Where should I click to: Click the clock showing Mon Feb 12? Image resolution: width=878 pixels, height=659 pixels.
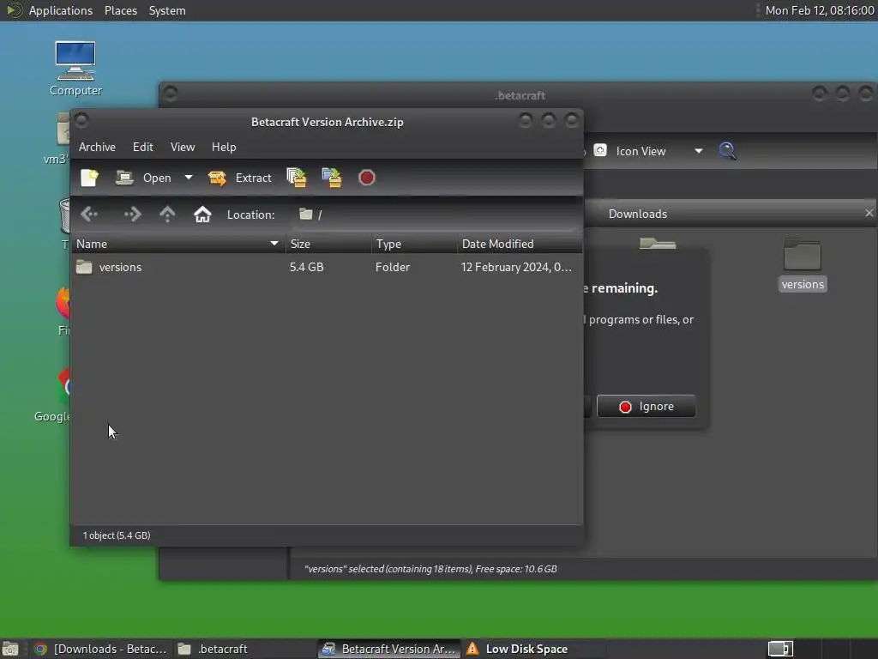coord(819,10)
